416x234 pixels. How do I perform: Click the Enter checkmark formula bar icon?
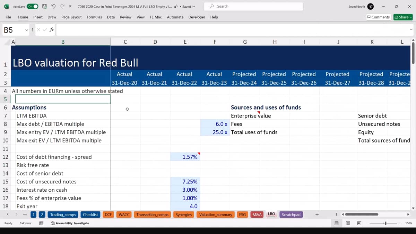coord(45,30)
